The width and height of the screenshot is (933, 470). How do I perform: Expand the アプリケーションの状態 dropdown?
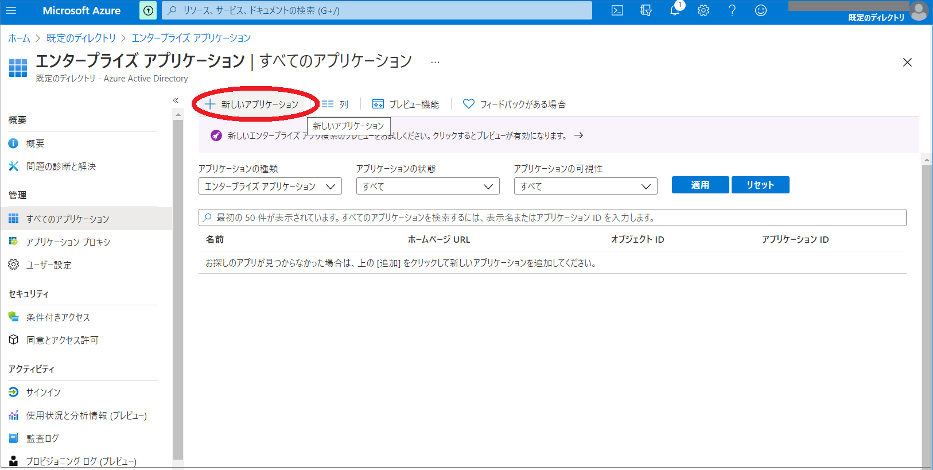427,187
